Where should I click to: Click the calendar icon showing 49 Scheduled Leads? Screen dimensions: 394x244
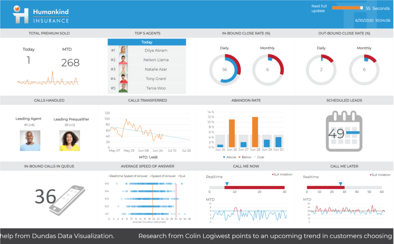tap(344, 131)
